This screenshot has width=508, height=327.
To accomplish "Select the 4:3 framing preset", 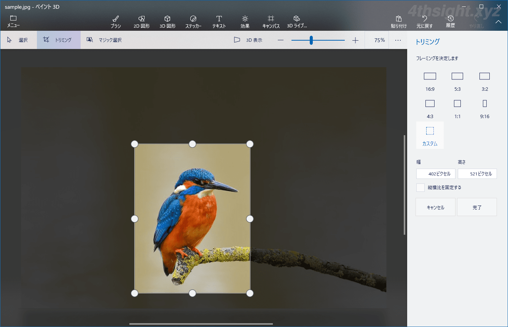I will point(430,109).
